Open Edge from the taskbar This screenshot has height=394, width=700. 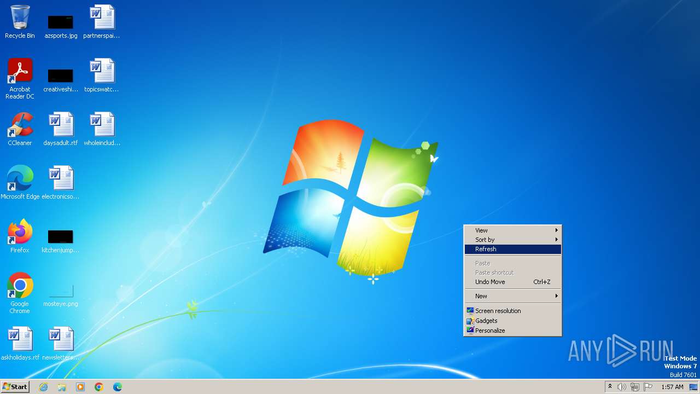click(118, 387)
